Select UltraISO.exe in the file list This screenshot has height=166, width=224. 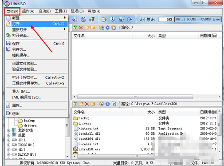[89, 149]
